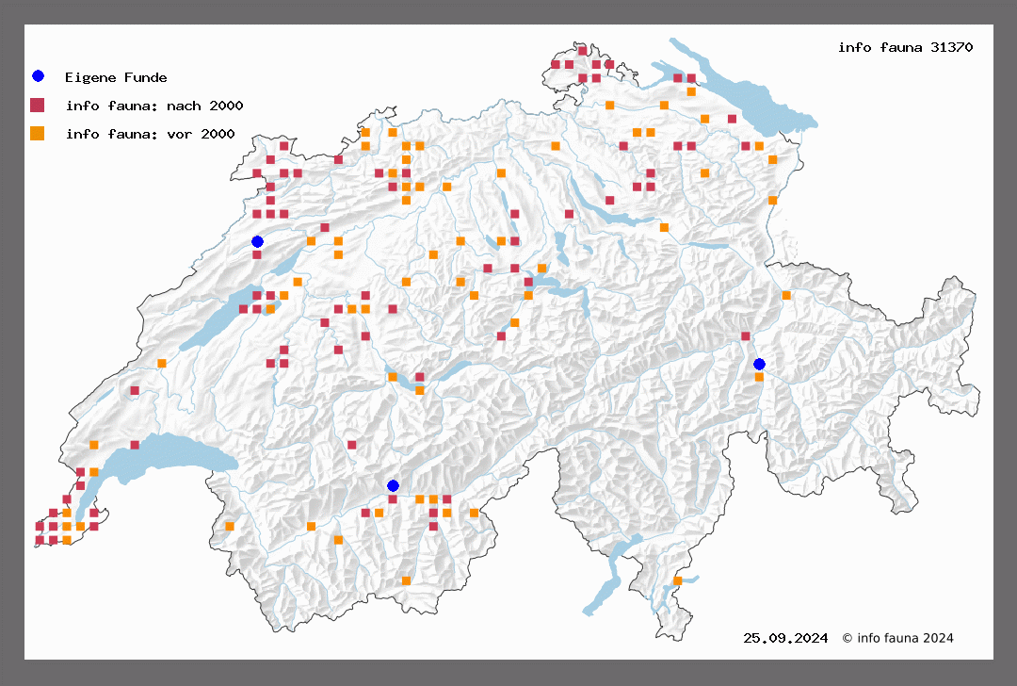Select the blue dot in the southern Valais area
The height and width of the screenshot is (686, 1017).
pos(393,485)
